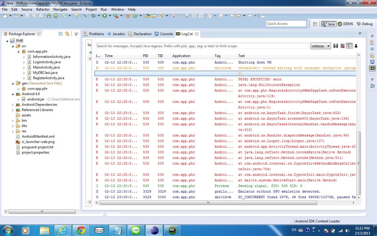The image size is (377, 236).
Task: Toggle scroll lock in LogCat
Action: pos(356,46)
